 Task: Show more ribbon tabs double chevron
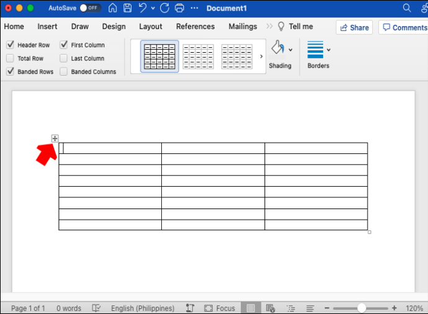coord(269,26)
